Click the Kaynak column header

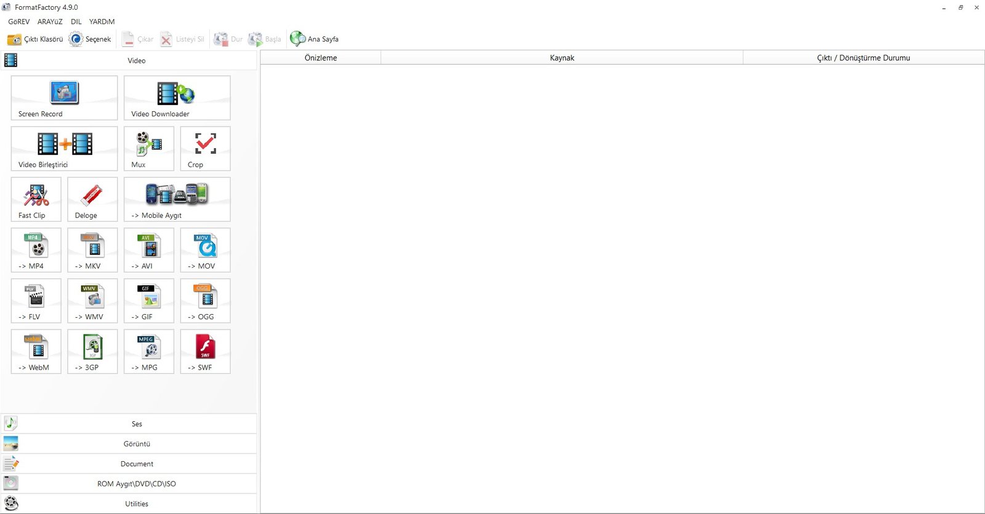pos(561,58)
